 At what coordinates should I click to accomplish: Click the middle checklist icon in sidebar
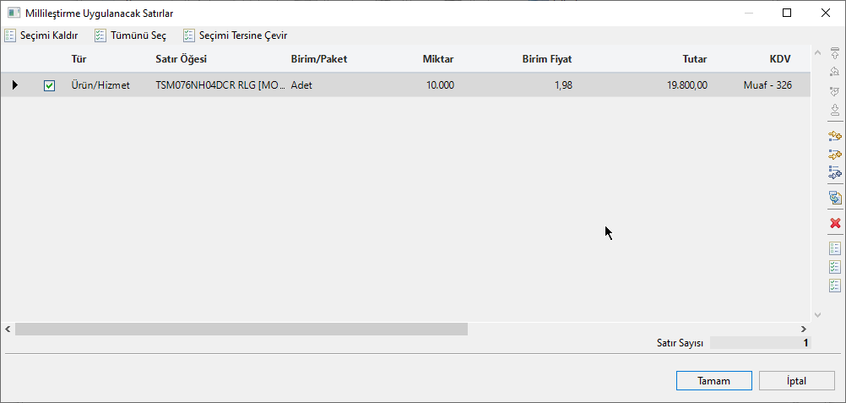point(835,267)
